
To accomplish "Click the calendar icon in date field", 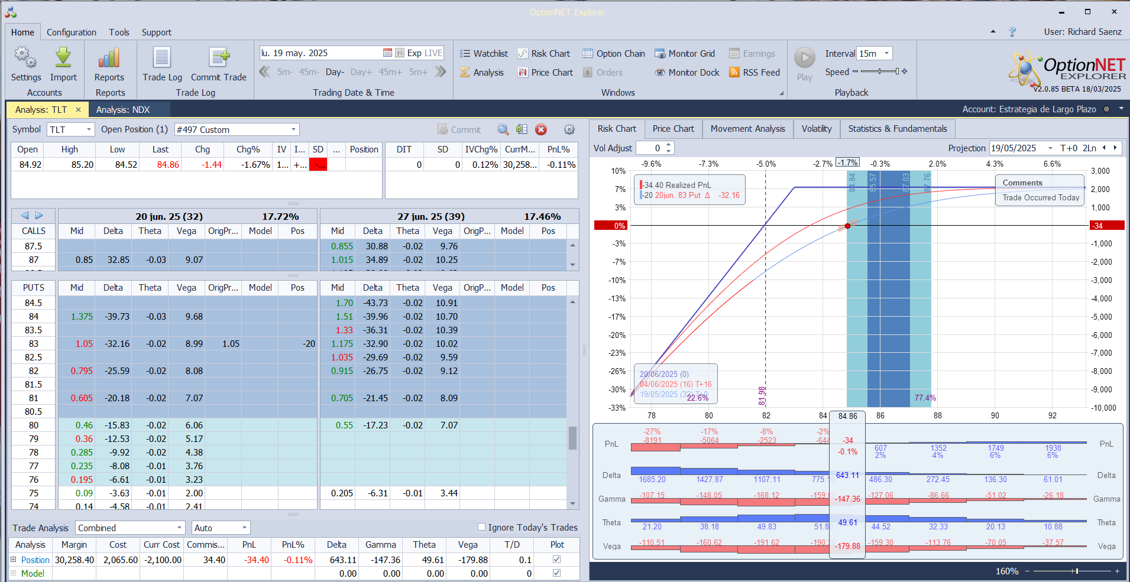I will click(387, 53).
